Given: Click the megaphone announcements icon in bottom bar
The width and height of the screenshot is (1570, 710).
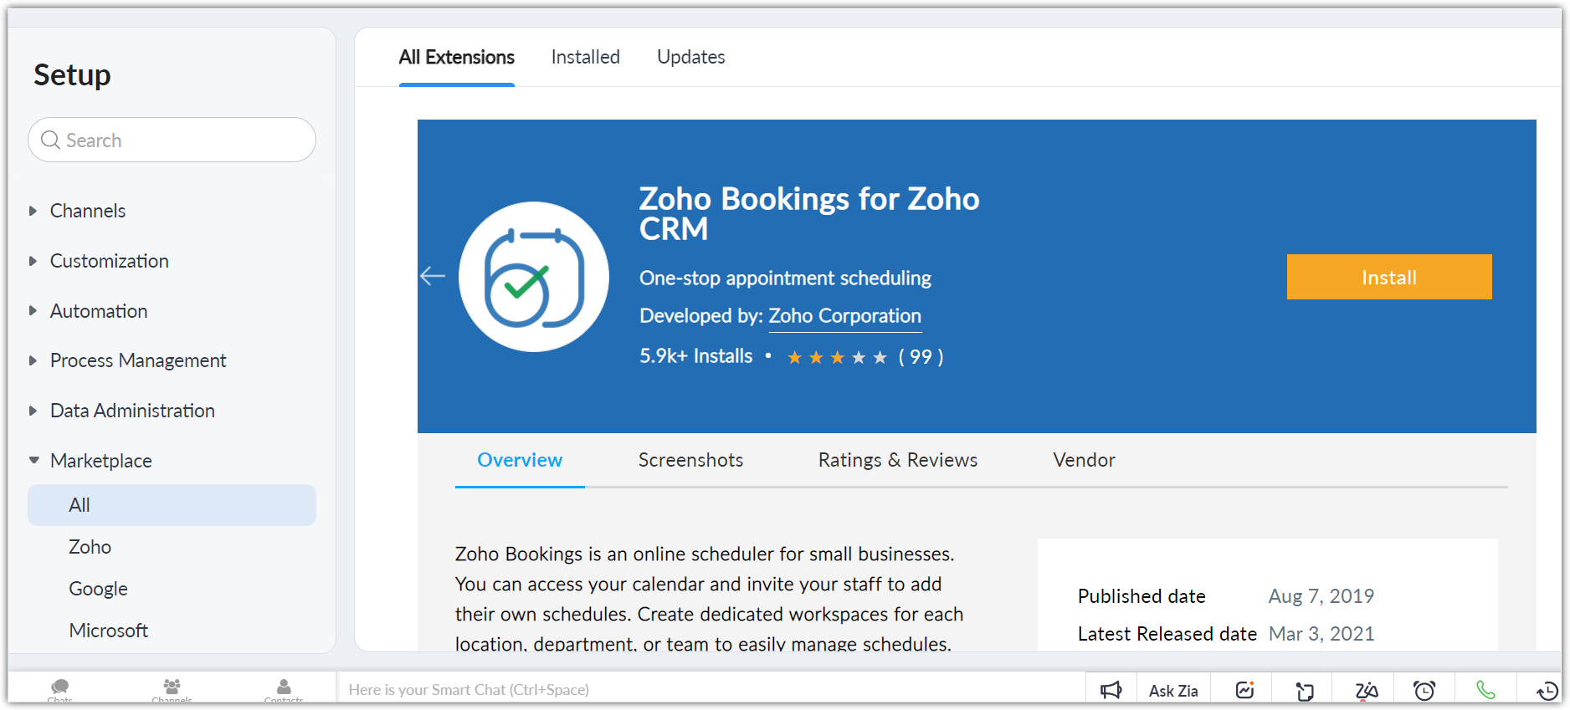Looking at the screenshot, I should click(1111, 690).
